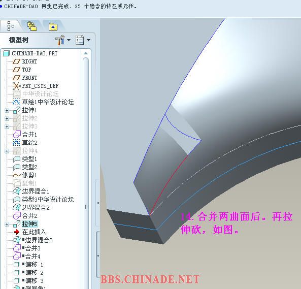Click the 修剪1 trim feature icon
Image resolution: width=301 pixels, height=289 pixels.
[x=17, y=175]
